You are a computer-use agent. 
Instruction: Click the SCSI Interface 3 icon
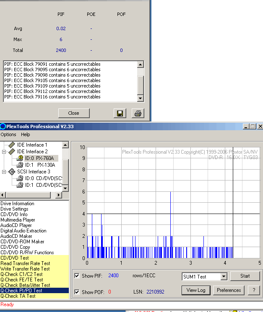coord(12,172)
